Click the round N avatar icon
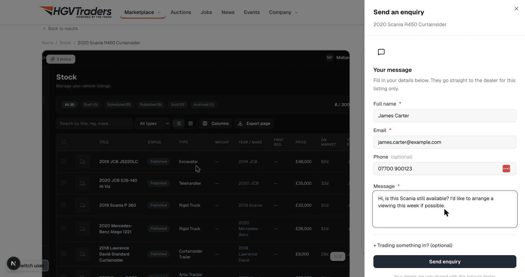The height and width of the screenshot is (277, 525). [14, 264]
